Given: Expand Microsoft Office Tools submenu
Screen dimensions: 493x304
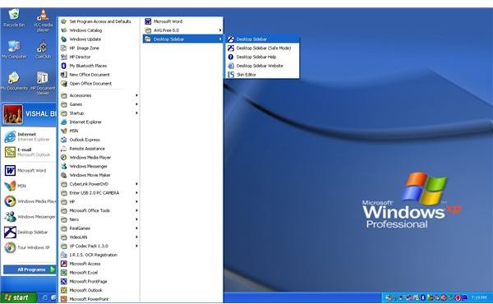Looking at the screenshot, I should [99, 210].
